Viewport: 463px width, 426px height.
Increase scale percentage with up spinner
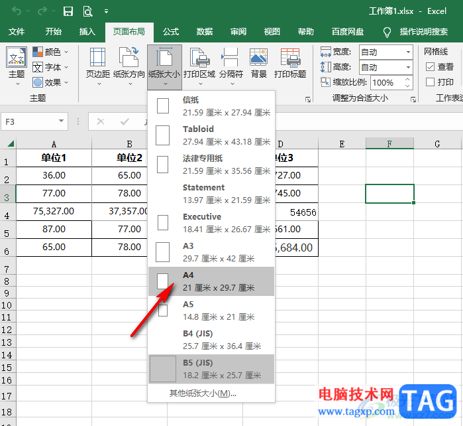(407, 79)
